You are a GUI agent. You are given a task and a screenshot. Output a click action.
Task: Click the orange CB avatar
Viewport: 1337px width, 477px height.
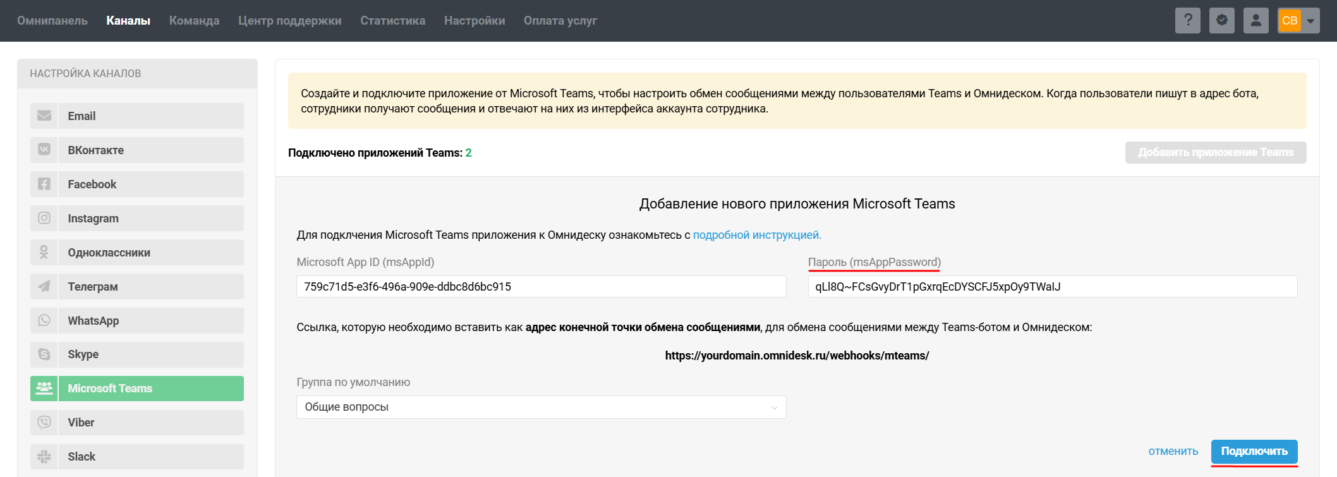[1290, 21]
